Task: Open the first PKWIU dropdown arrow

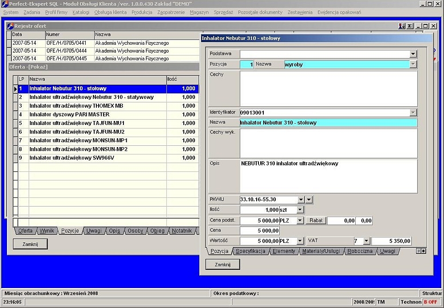Action: point(301,199)
